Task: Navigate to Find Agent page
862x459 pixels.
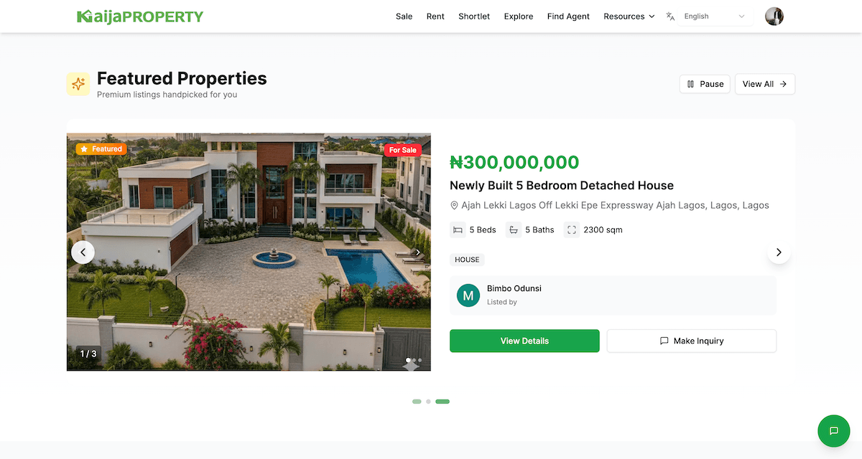Action: pyautogui.click(x=568, y=16)
